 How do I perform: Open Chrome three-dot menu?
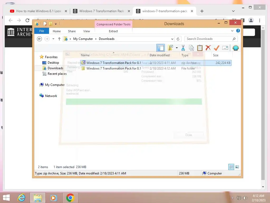tap(259, 20)
